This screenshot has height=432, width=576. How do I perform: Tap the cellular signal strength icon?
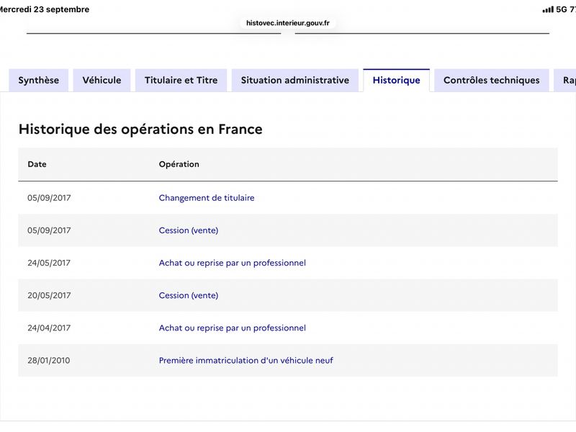pyautogui.click(x=548, y=9)
